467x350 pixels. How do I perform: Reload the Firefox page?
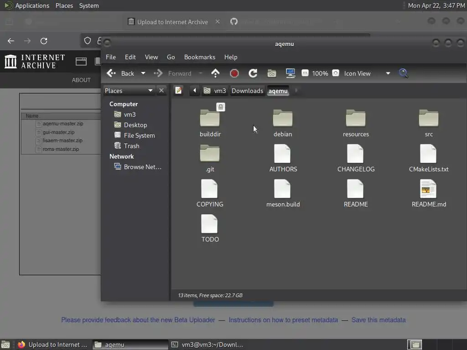(x=44, y=41)
